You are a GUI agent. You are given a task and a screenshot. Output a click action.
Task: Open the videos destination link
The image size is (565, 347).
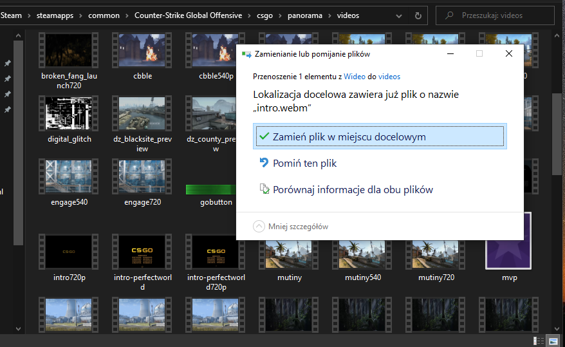point(389,77)
